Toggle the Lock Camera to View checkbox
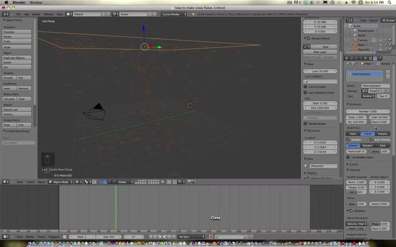The image size is (396, 247). click(x=306, y=92)
